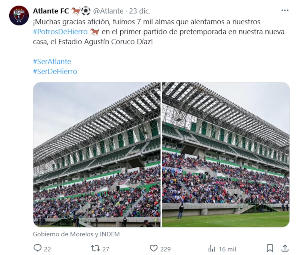Open the left stadium crowd photo
The height and width of the screenshot is (255, 297).
point(97,154)
